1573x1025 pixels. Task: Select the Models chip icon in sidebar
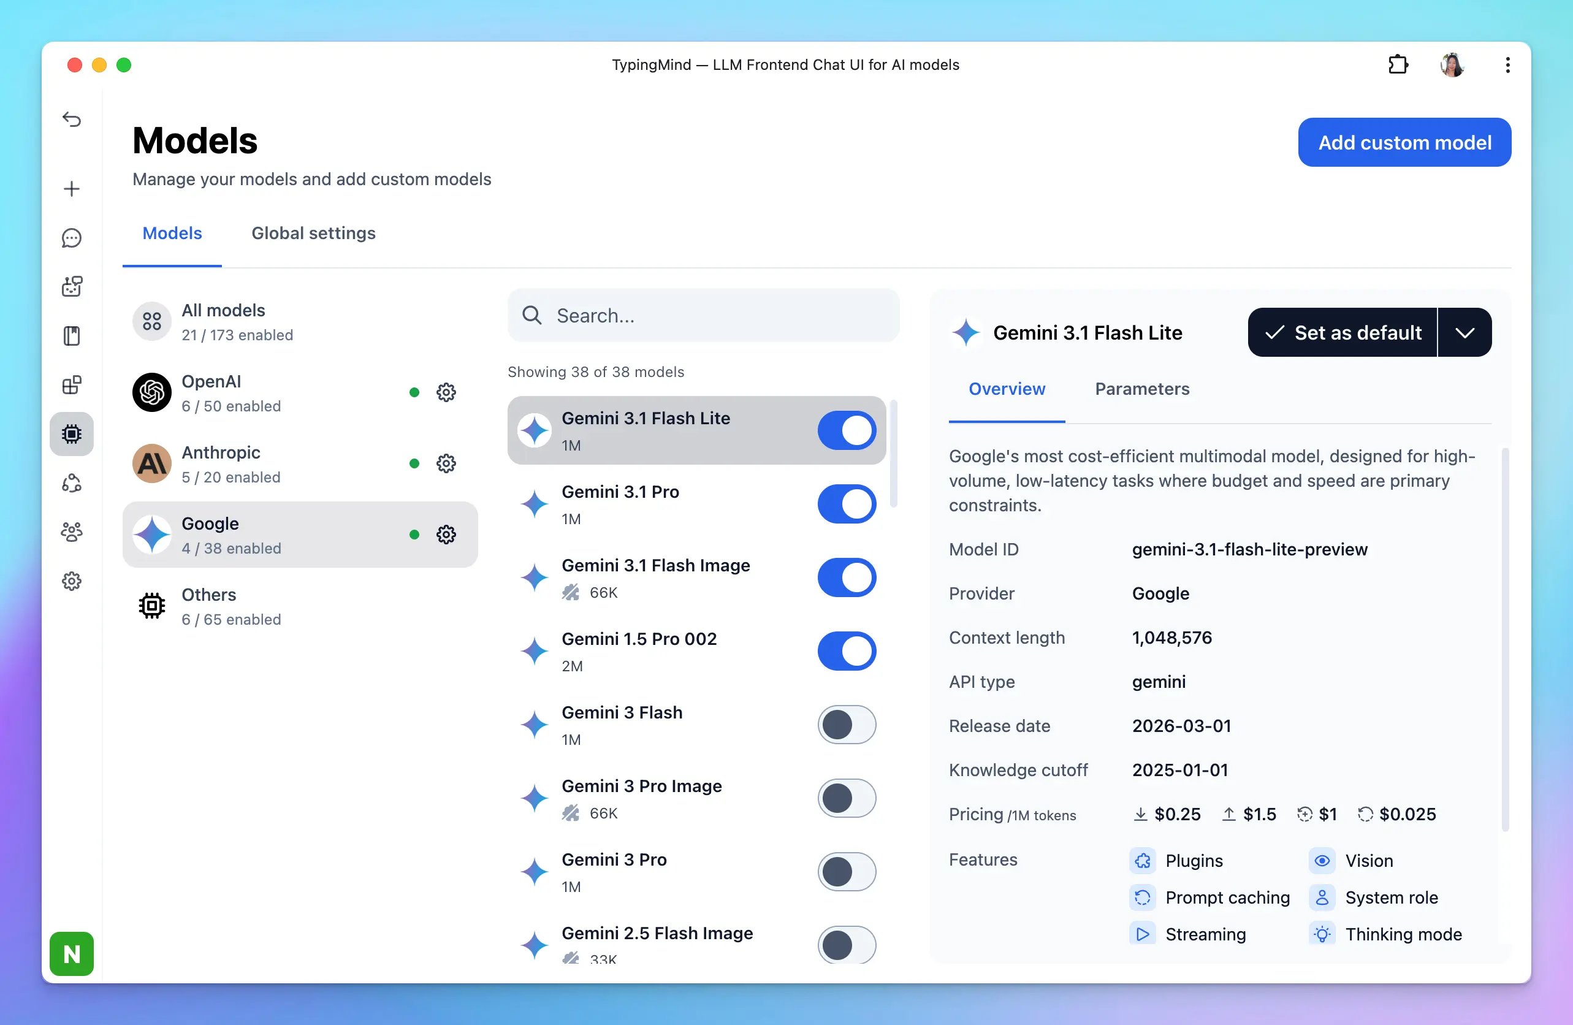pos(71,434)
